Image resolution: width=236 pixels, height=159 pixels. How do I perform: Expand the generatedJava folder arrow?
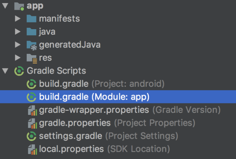click(17, 45)
